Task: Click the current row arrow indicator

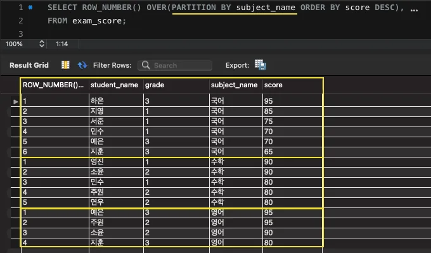Action: 16,102
